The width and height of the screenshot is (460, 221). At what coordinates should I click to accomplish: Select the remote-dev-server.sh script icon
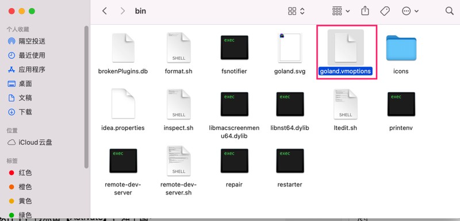point(179,161)
